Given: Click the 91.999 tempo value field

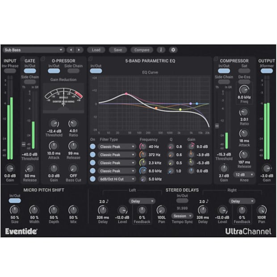Looking at the screenshot, I should (x=182, y=208).
